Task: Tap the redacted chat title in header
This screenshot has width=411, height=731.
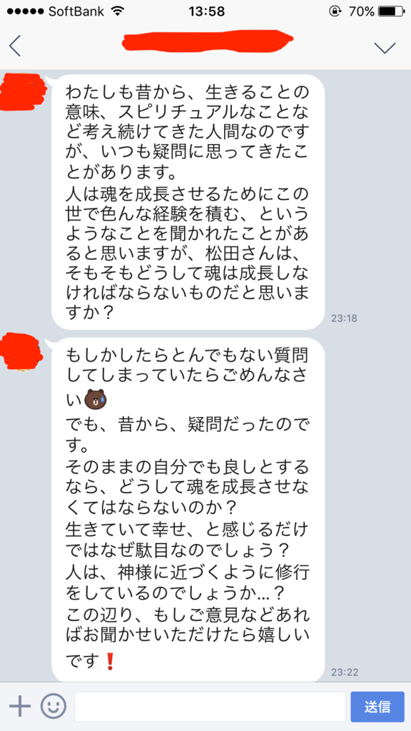Action: point(208,41)
